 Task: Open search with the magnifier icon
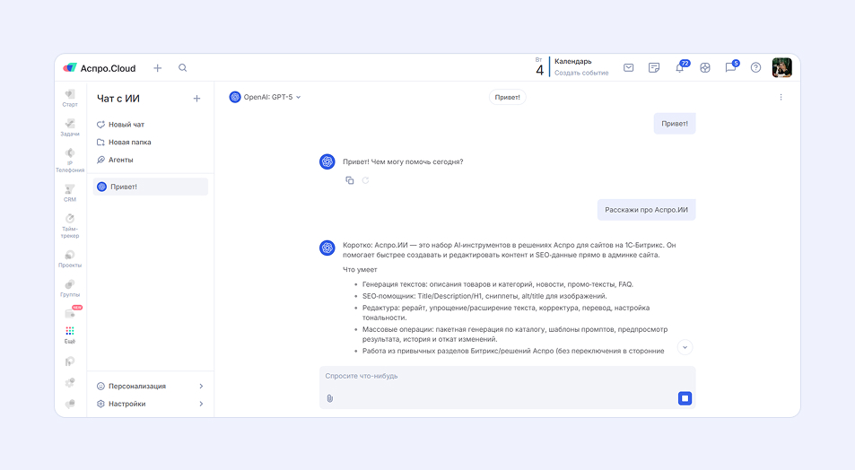183,67
